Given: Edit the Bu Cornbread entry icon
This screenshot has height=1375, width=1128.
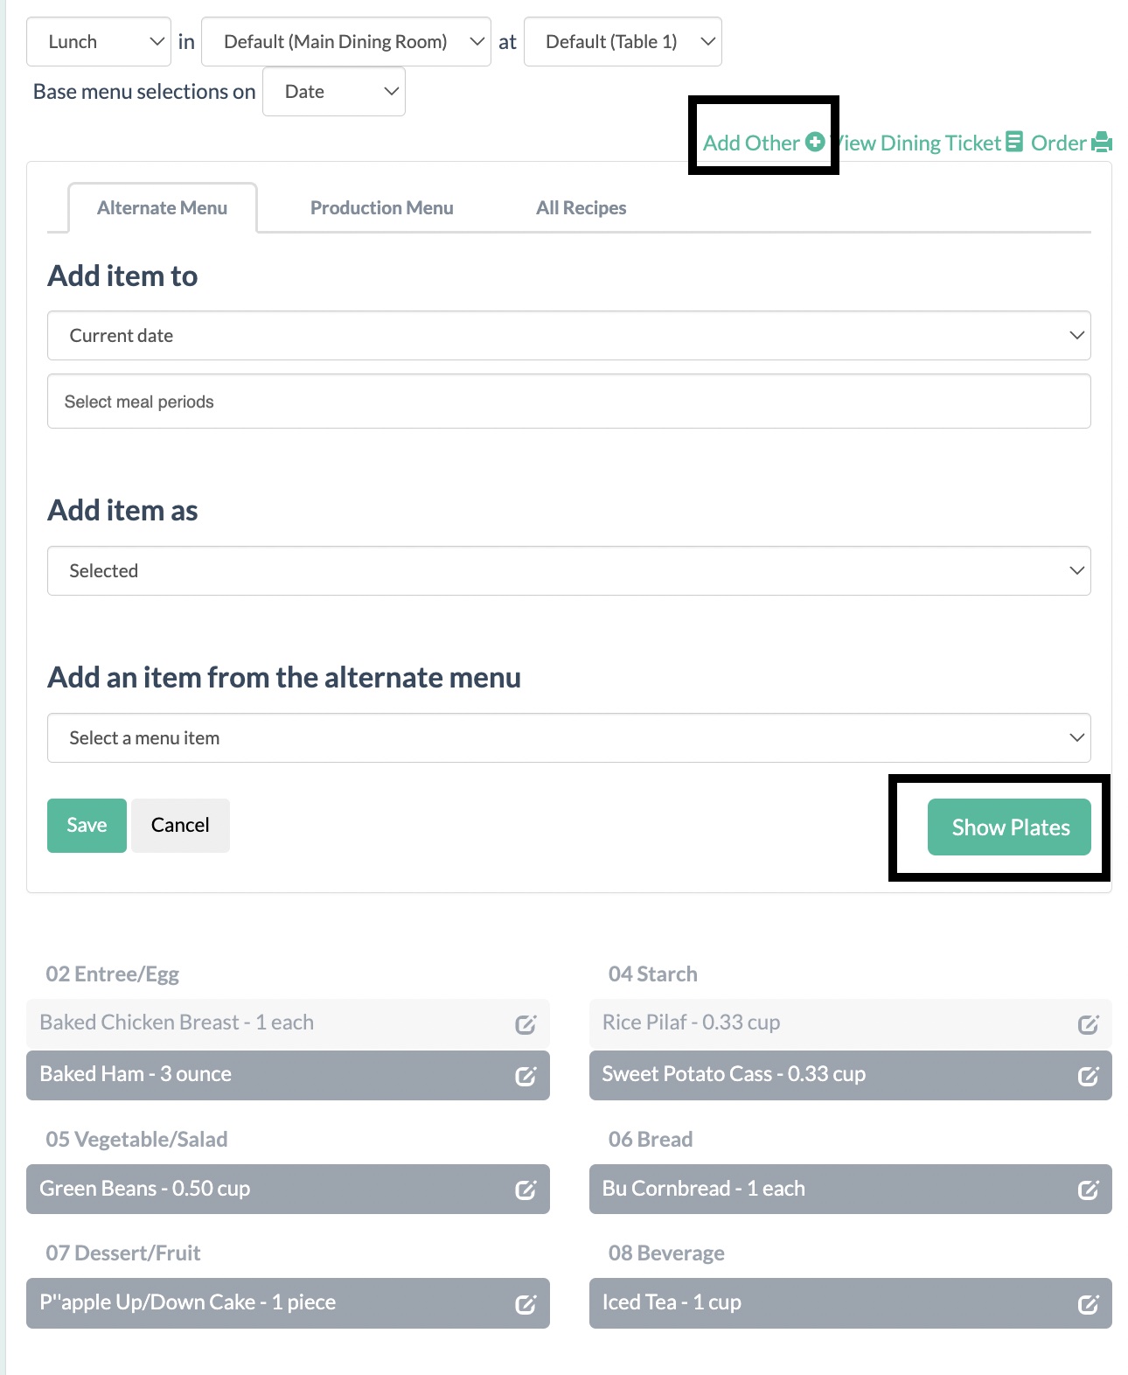Looking at the screenshot, I should click(x=1088, y=1190).
